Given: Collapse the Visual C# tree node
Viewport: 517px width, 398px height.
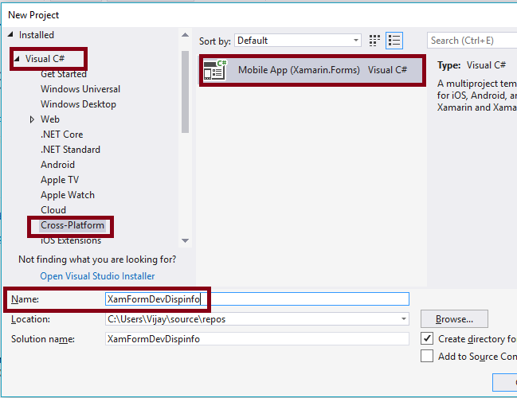Looking at the screenshot, I should coord(17,59).
